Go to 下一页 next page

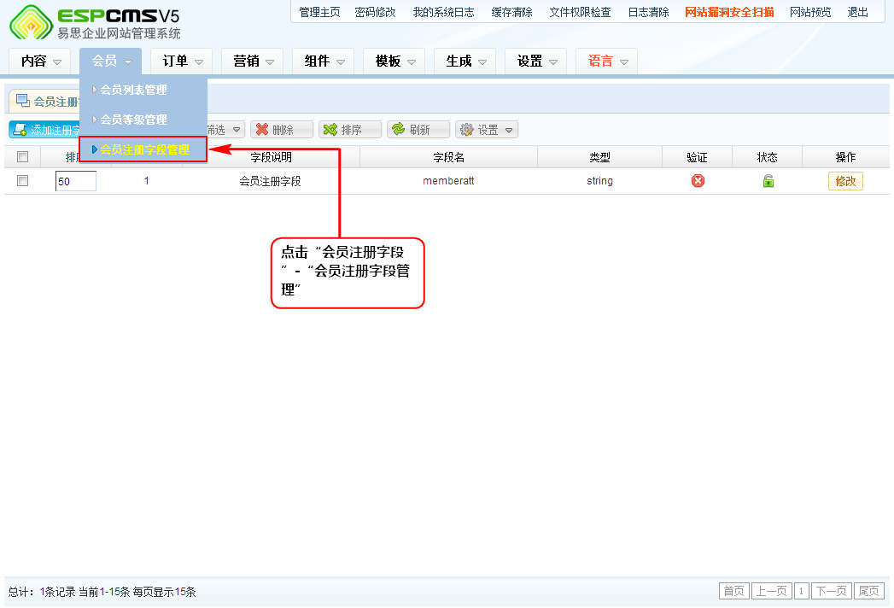[832, 592]
